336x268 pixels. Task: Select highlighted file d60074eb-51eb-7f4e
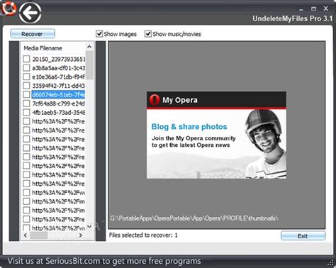(x=58, y=94)
